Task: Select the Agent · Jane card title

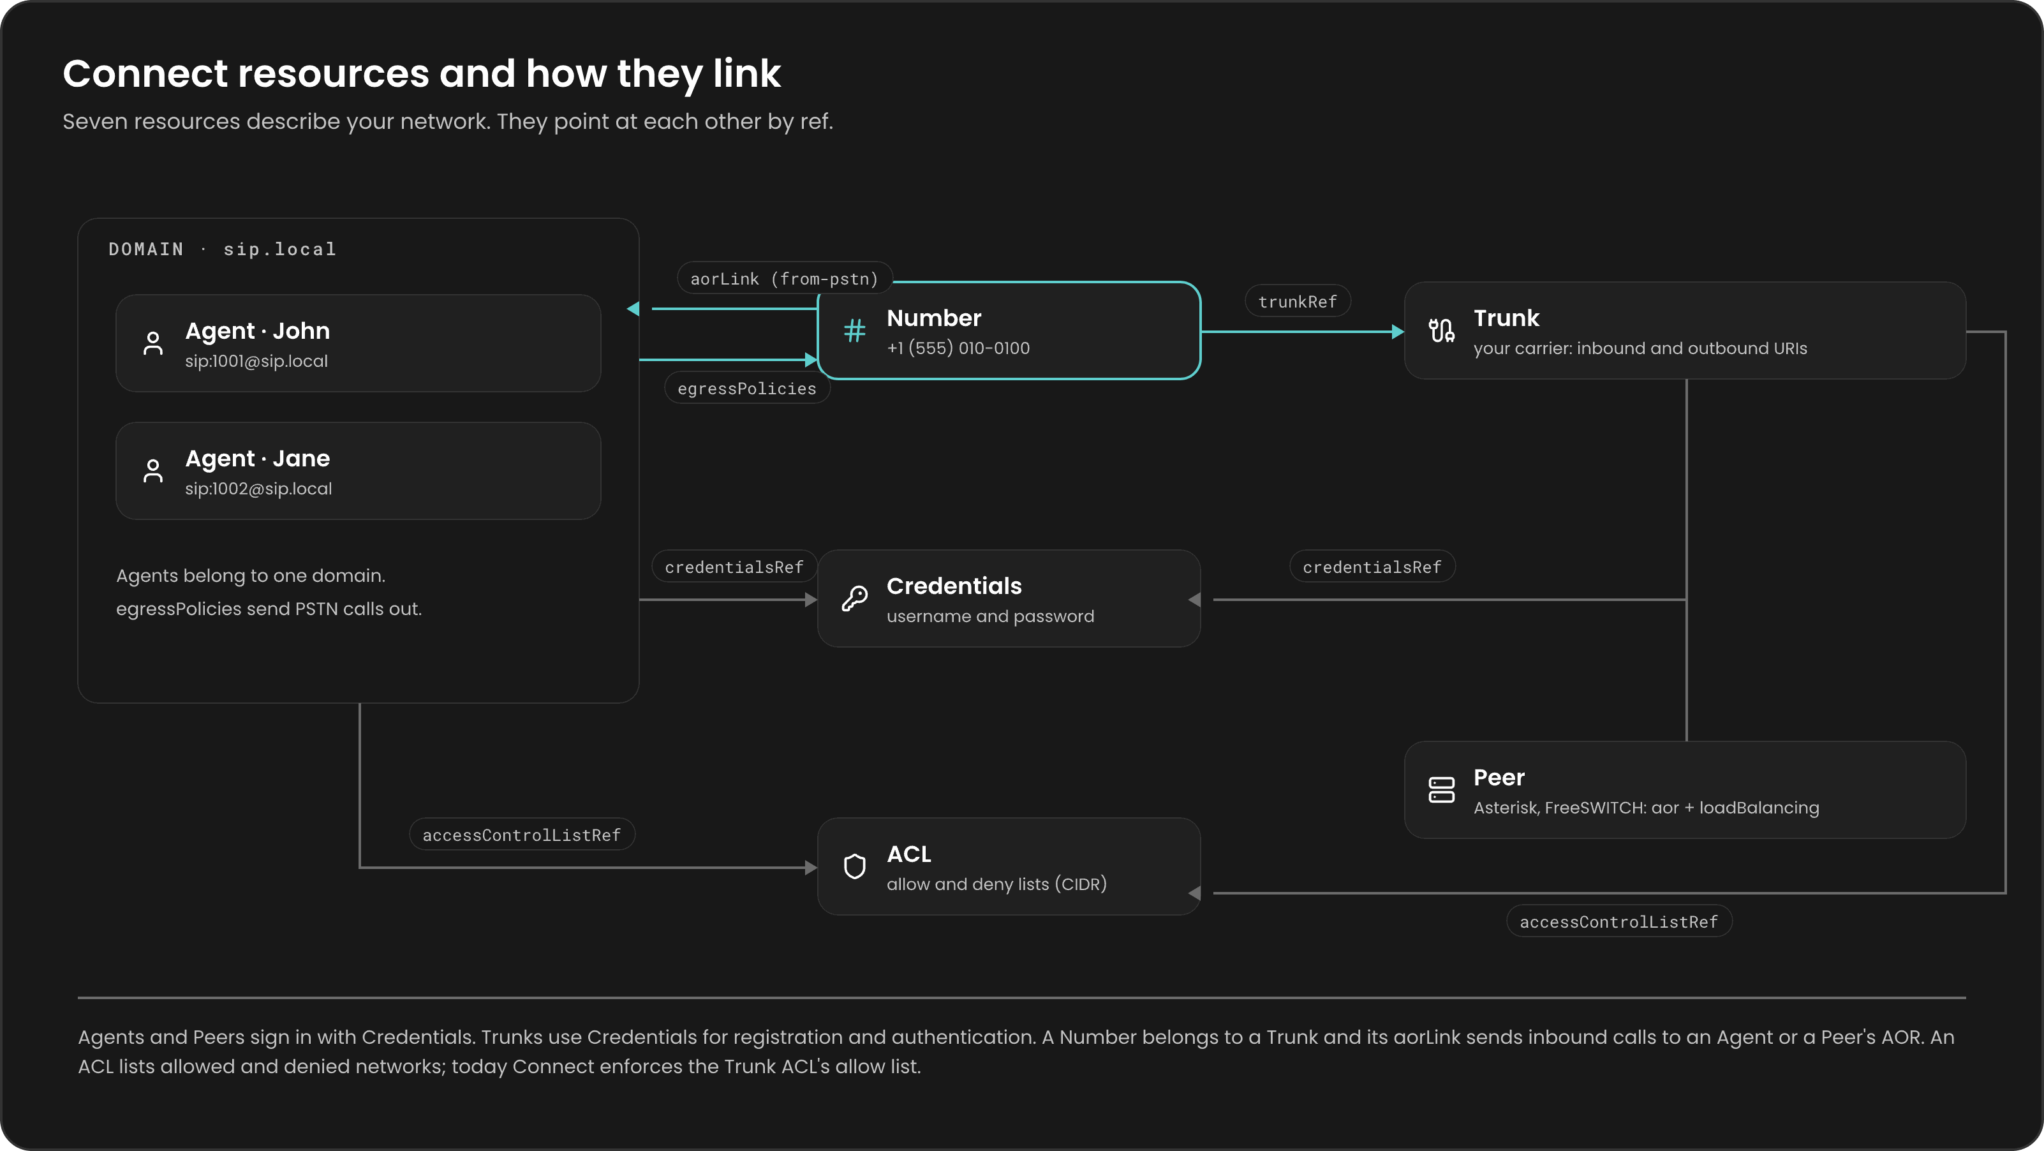Action: (x=257, y=459)
